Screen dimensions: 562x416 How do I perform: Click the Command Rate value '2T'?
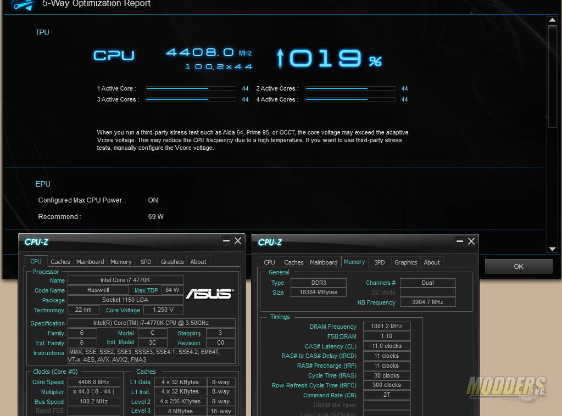coord(386,395)
